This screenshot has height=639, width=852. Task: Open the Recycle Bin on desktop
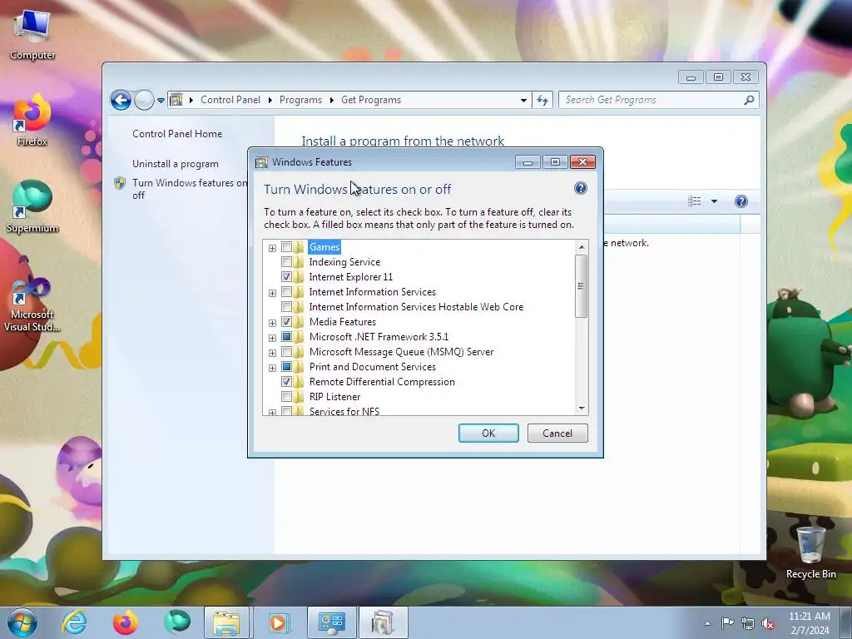pyautogui.click(x=810, y=552)
